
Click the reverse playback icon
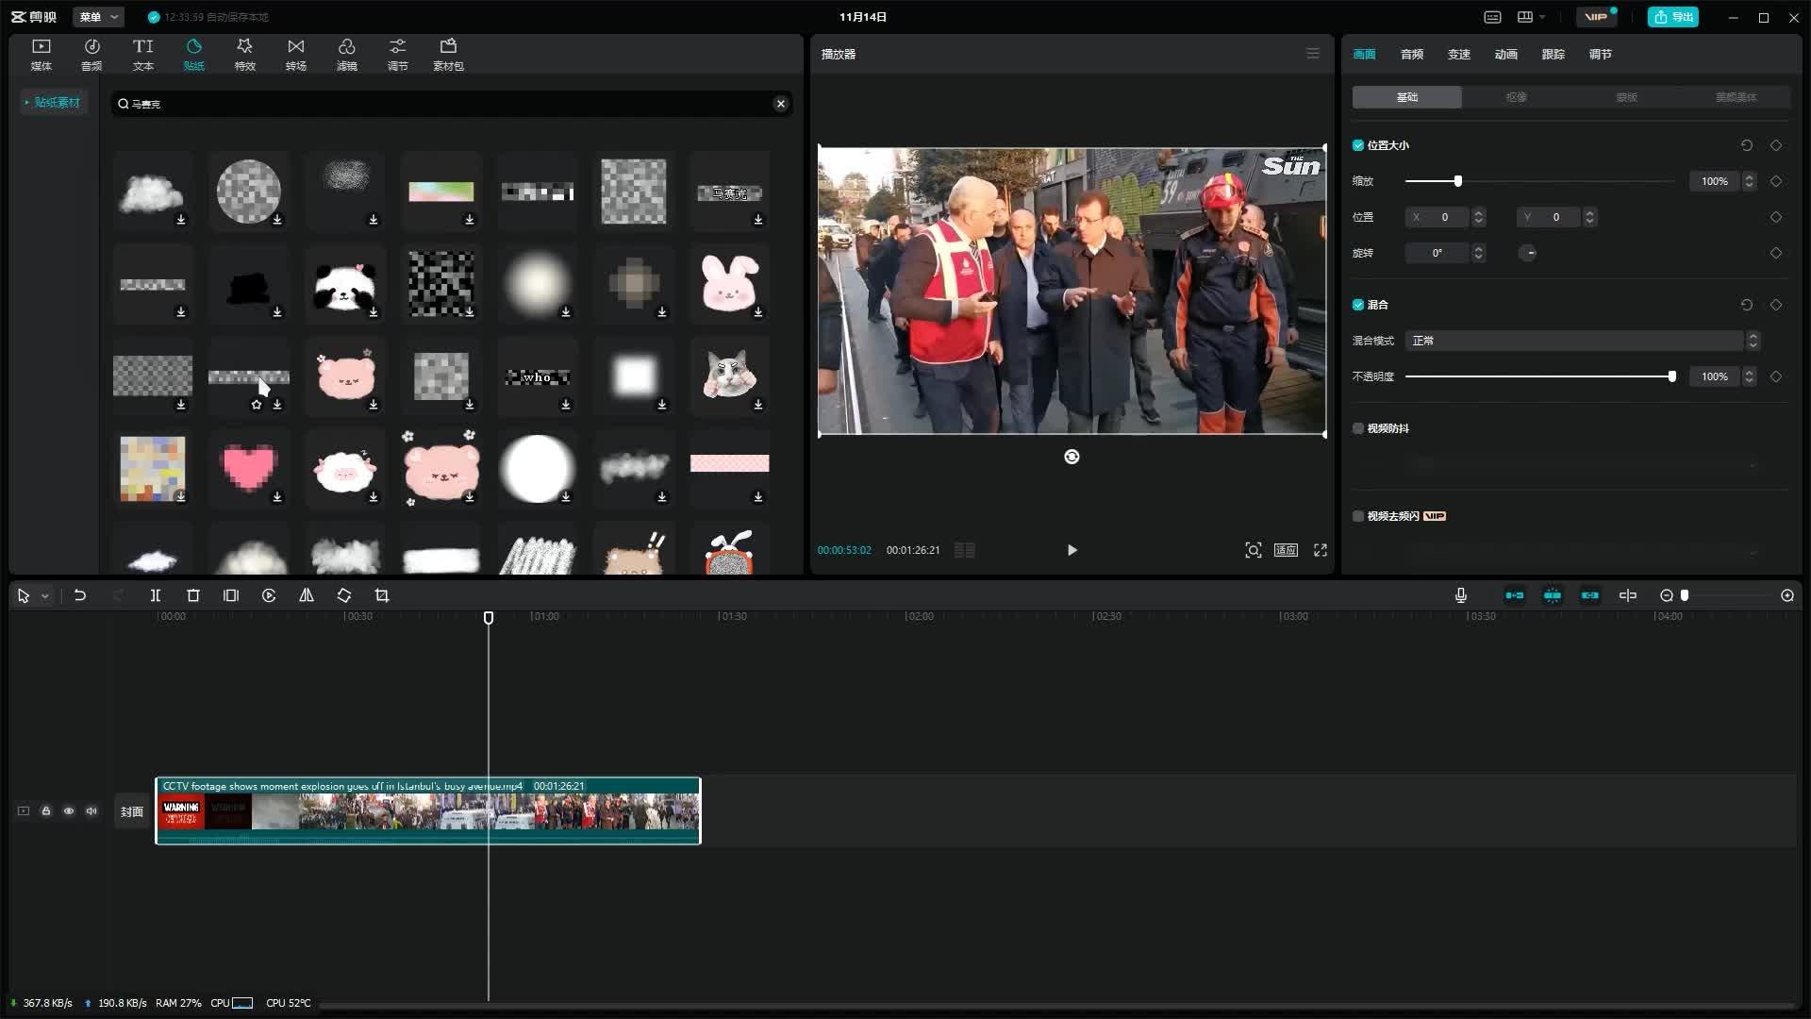coord(269,595)
